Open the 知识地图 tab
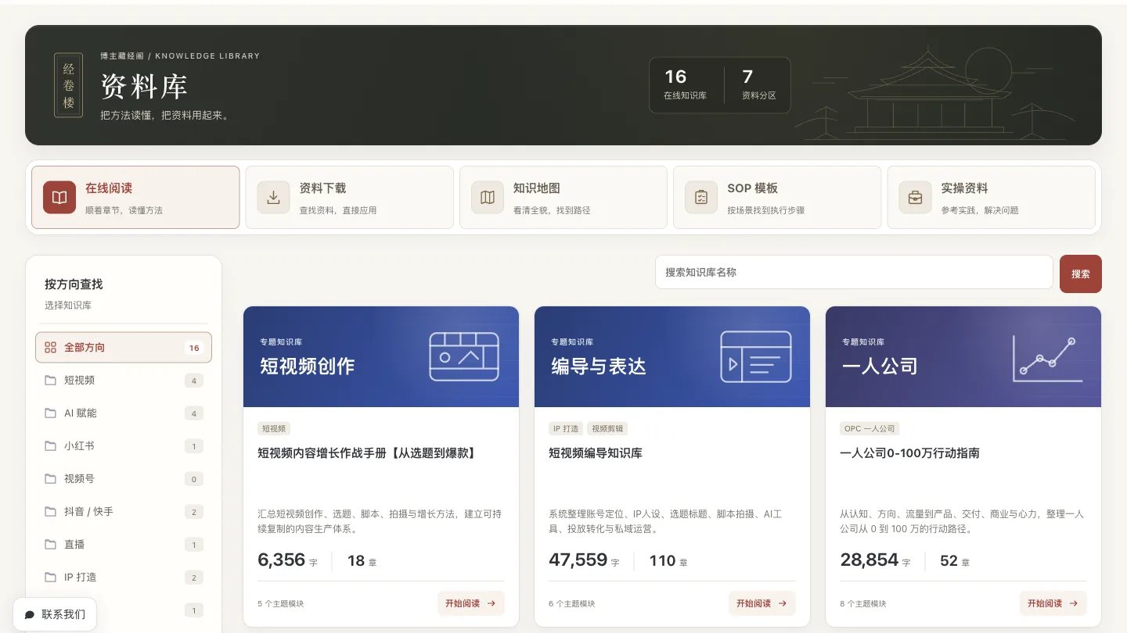1127x633 pixels. 563,197
